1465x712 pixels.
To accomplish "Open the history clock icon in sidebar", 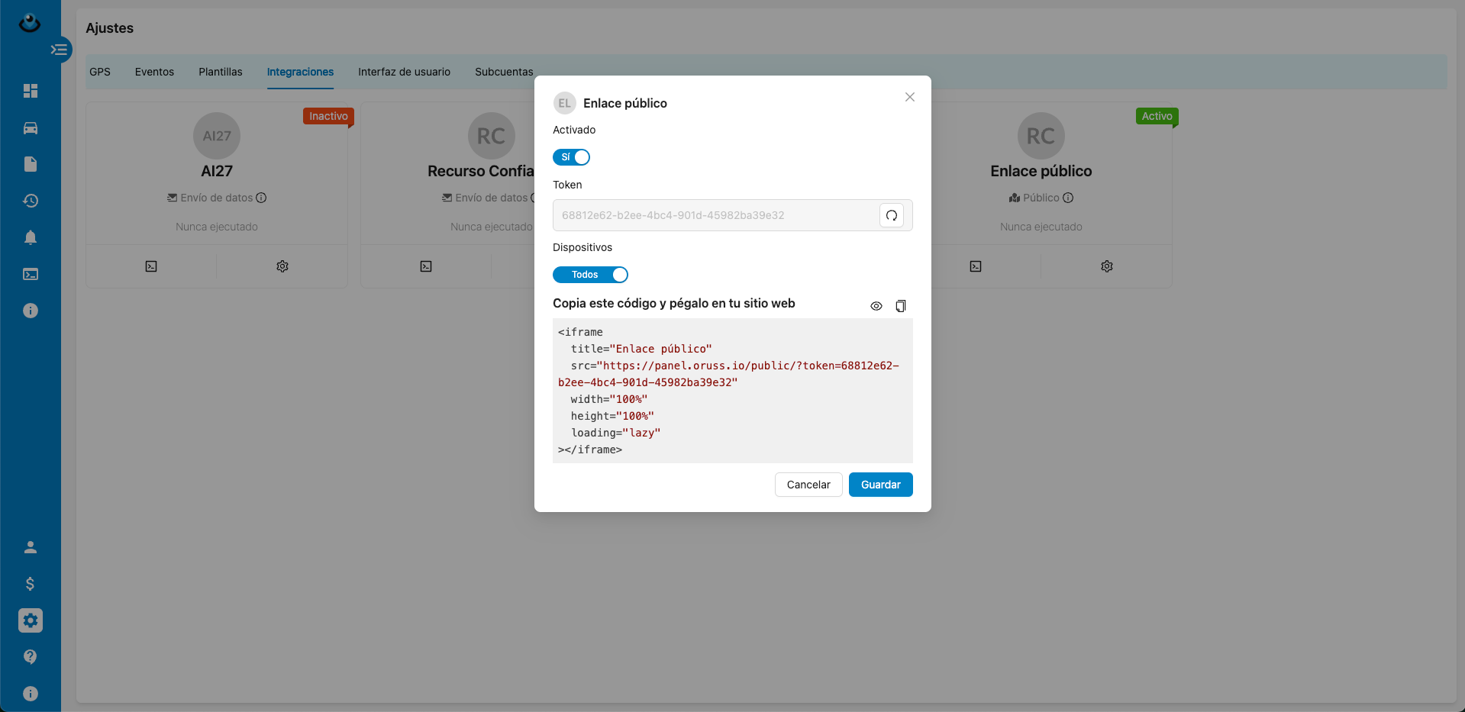I will pyautogui.click(x=31, y=201).
